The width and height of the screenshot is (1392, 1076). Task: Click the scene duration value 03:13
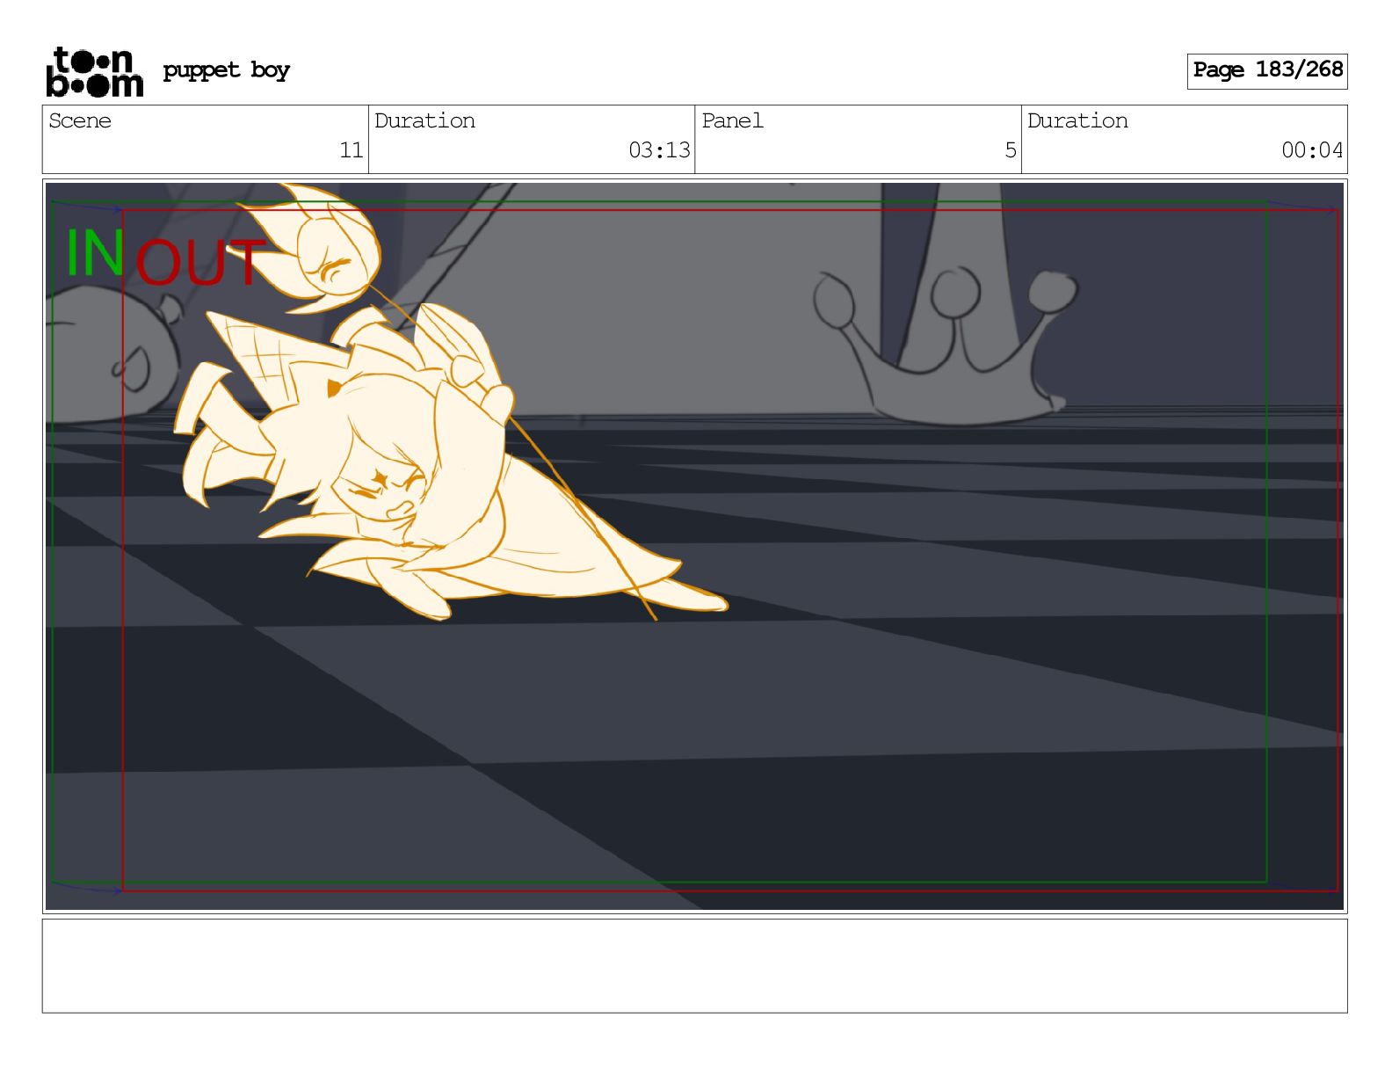coord(659,150)
